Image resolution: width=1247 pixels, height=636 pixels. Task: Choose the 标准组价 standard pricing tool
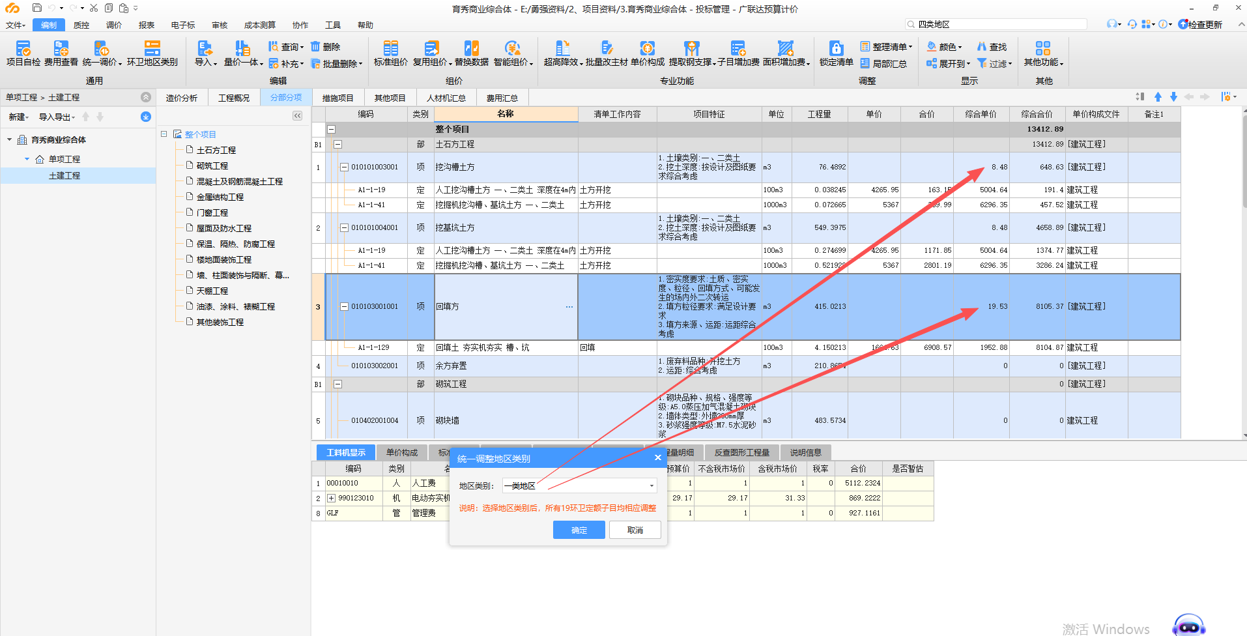tap(391, 53)
